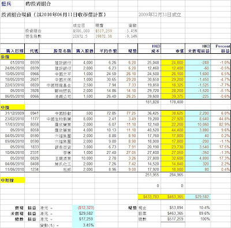Select total profit cell $17,259
The height and width of the screenshot is (228, 231).
tap(83, 219)
